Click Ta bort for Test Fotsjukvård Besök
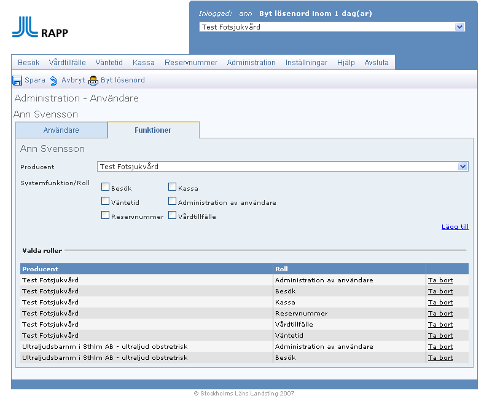 [440, 291]
